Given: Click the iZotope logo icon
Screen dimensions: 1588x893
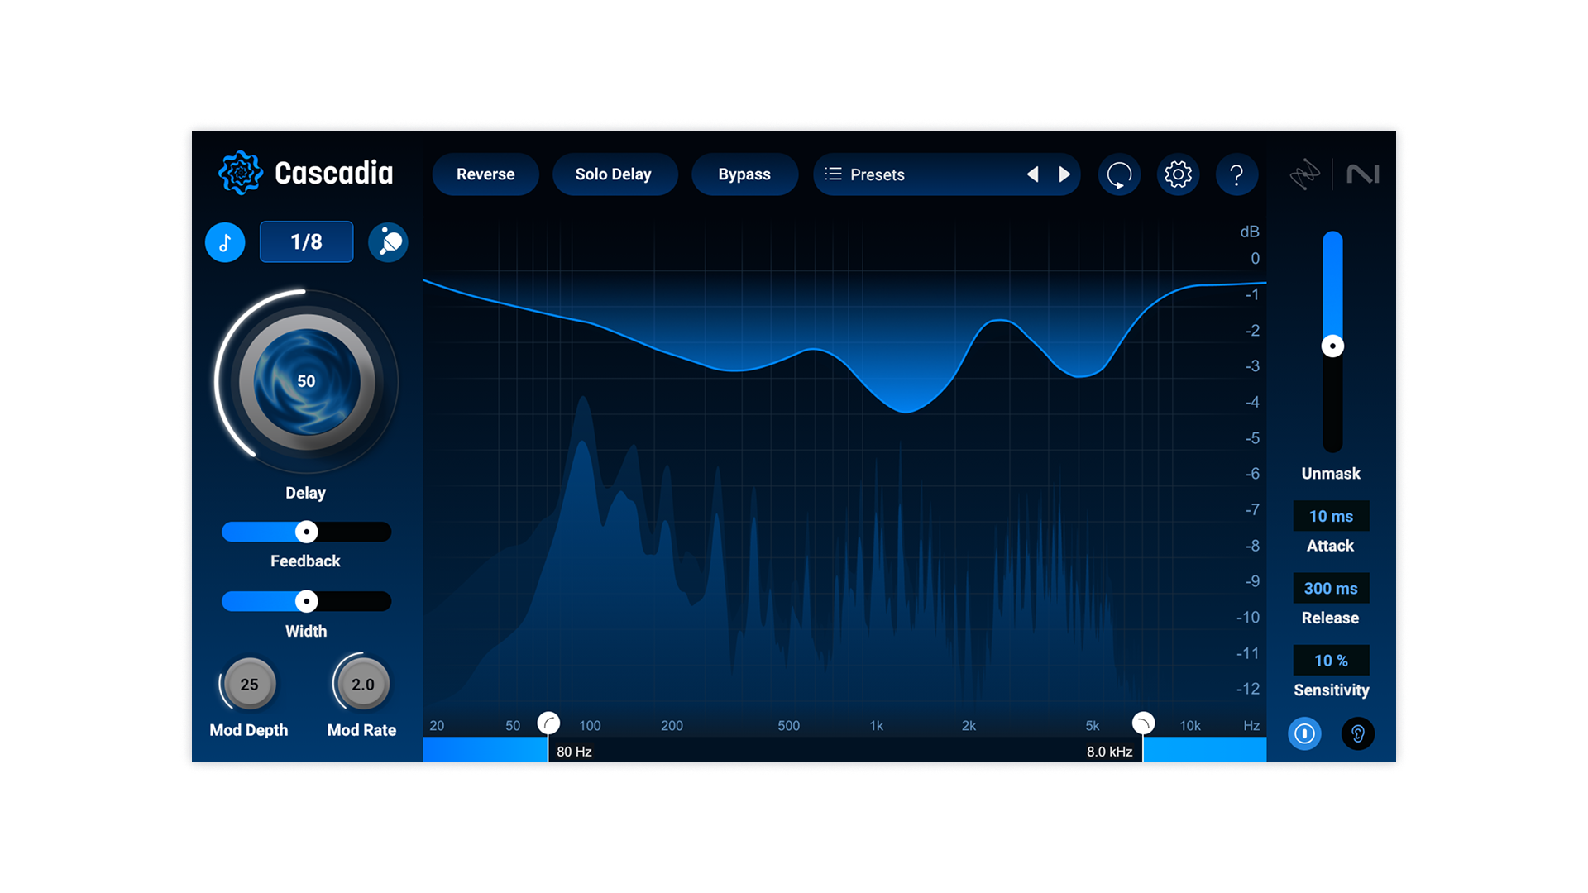Looking at the screenshot, I should (x=1305, y=174).
